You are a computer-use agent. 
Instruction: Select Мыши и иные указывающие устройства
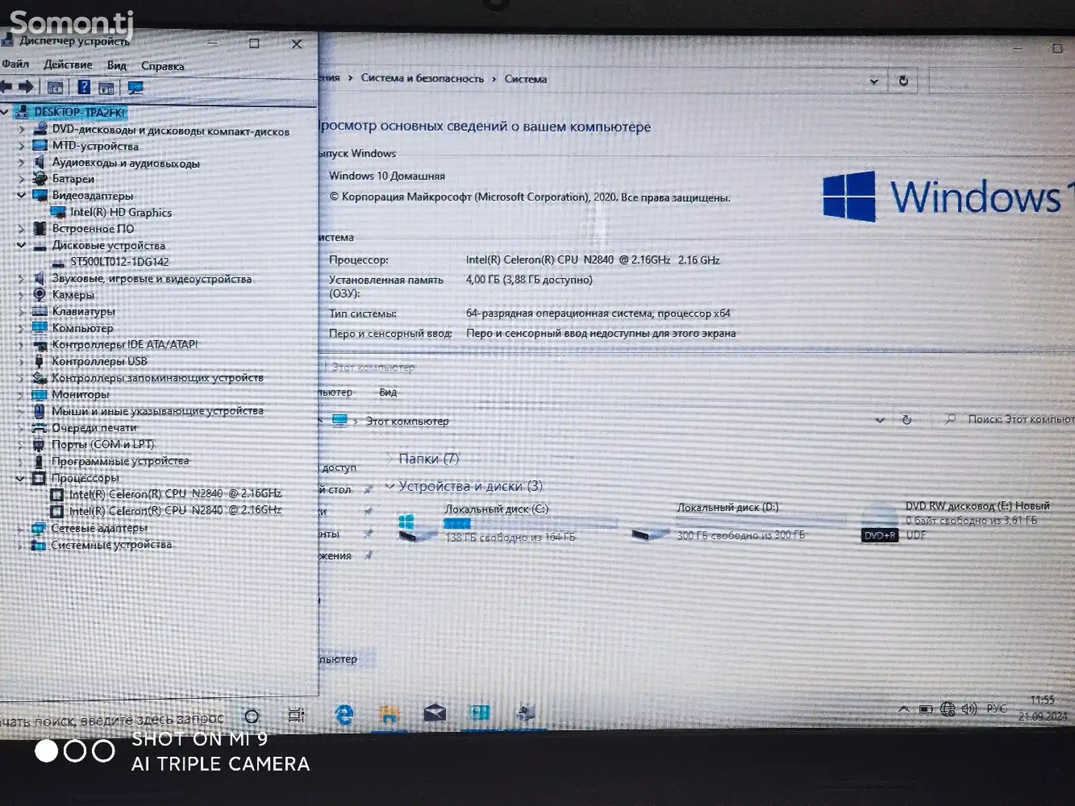tap(157, 410)
